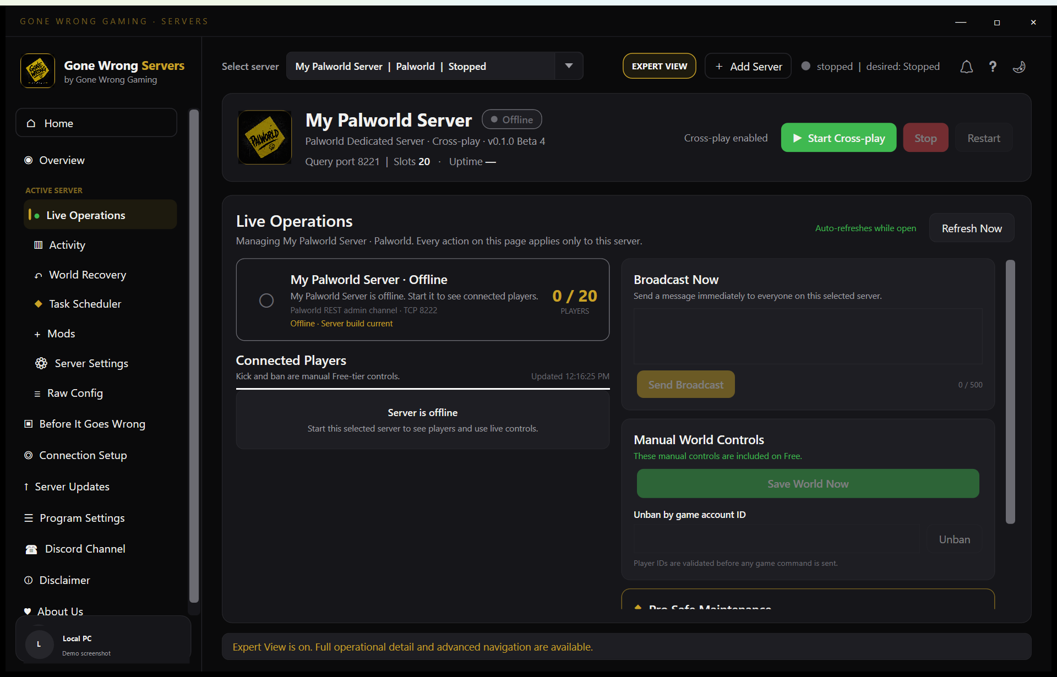Click the Cross-play enabled label
Viewport: 1057px width, 677px height.
pos(726,138)
